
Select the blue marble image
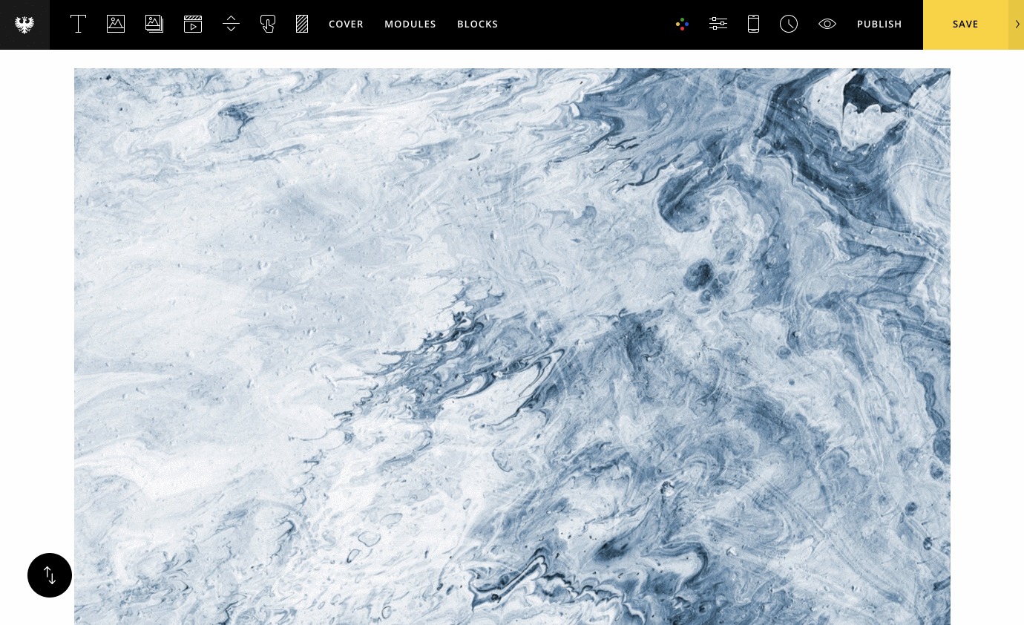[x=512, y=347]
